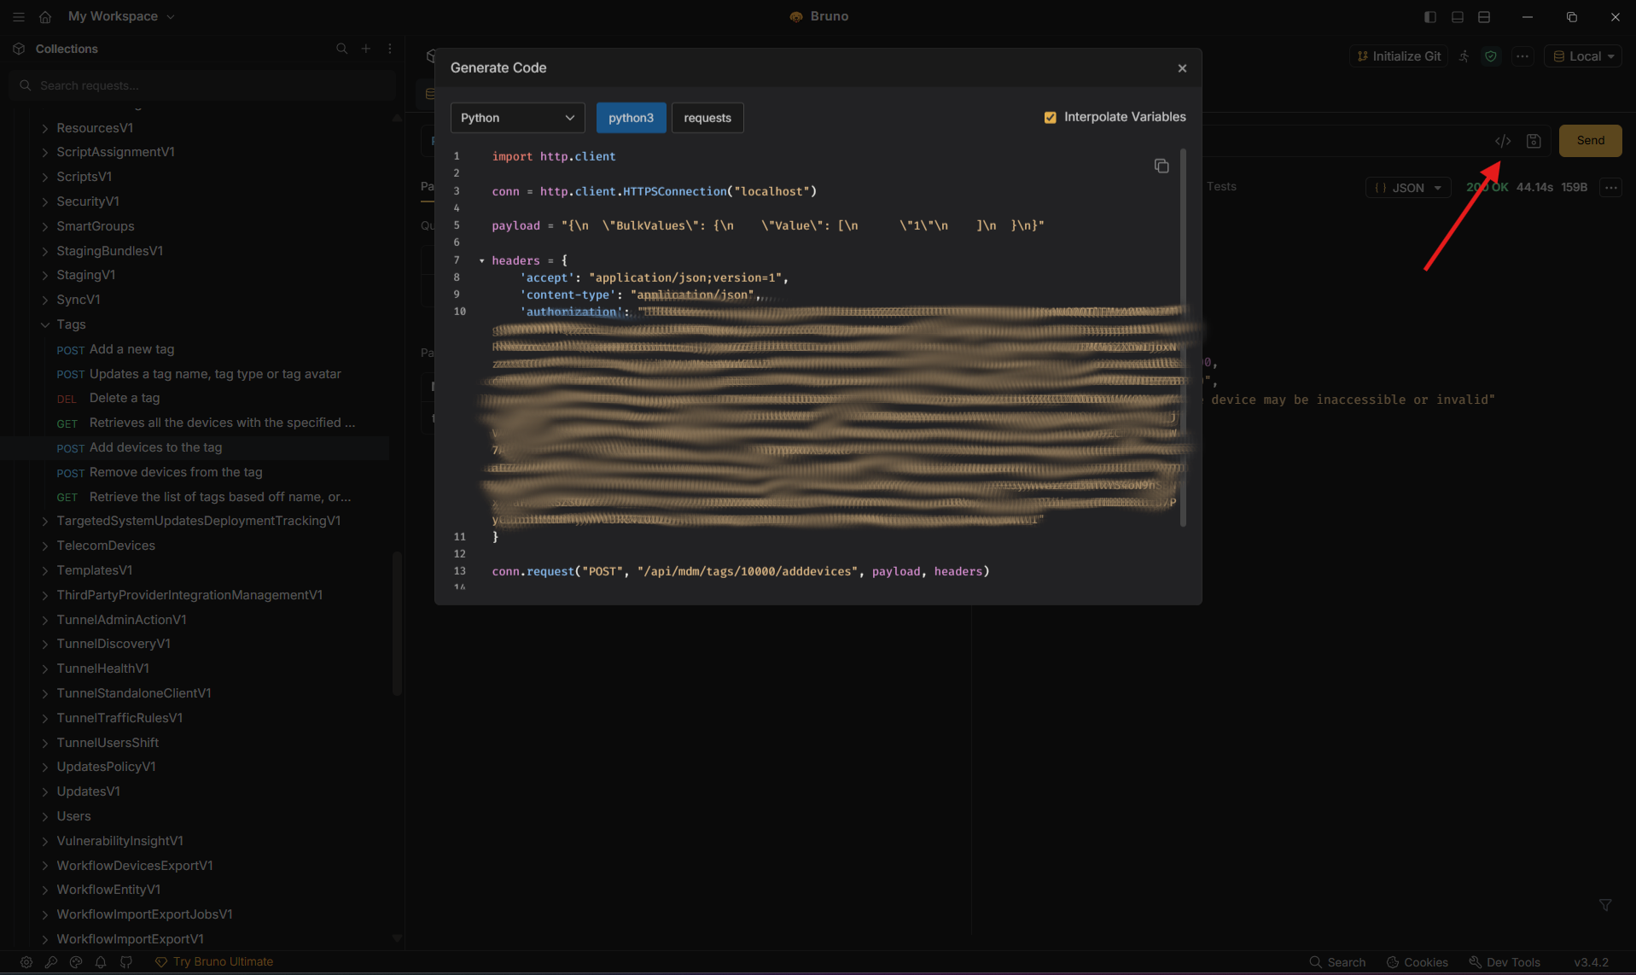
Task: Click key icon in status bar
Action: coord(51,962)
